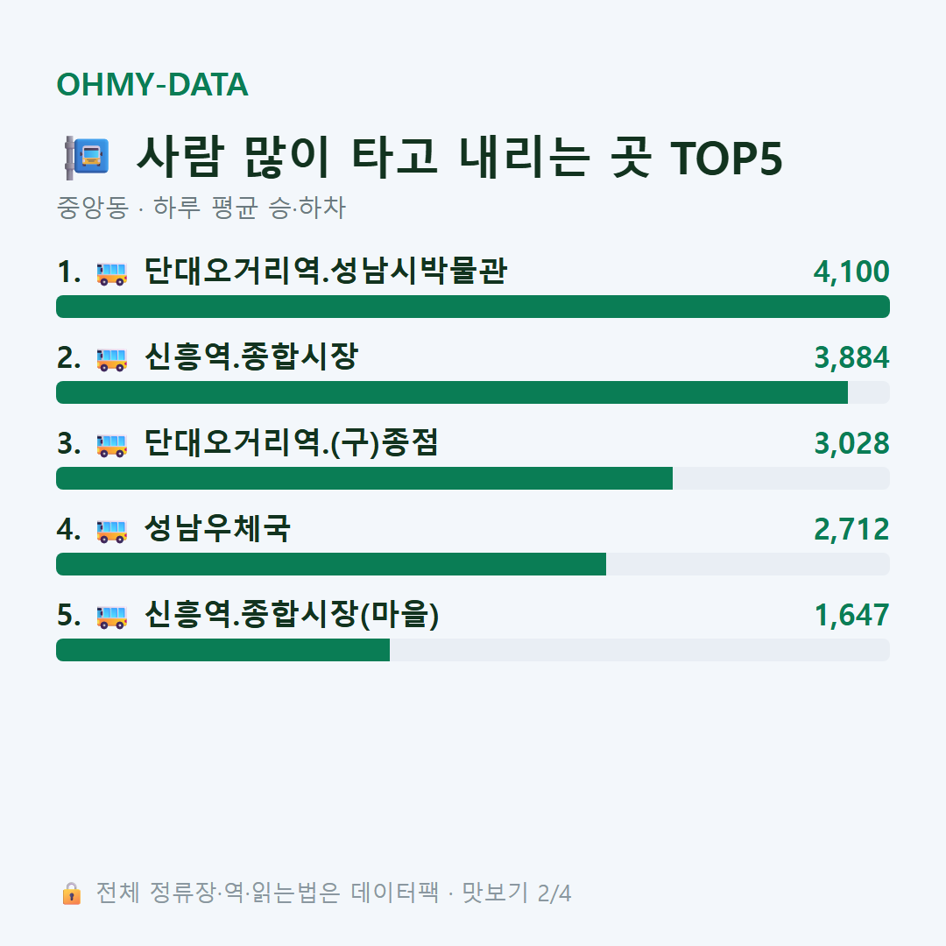Click the subtitle 중앙동 · 하루 평균 승·하차
The image size is (946, 946).
pyautogui.click(x=201, y=208)
